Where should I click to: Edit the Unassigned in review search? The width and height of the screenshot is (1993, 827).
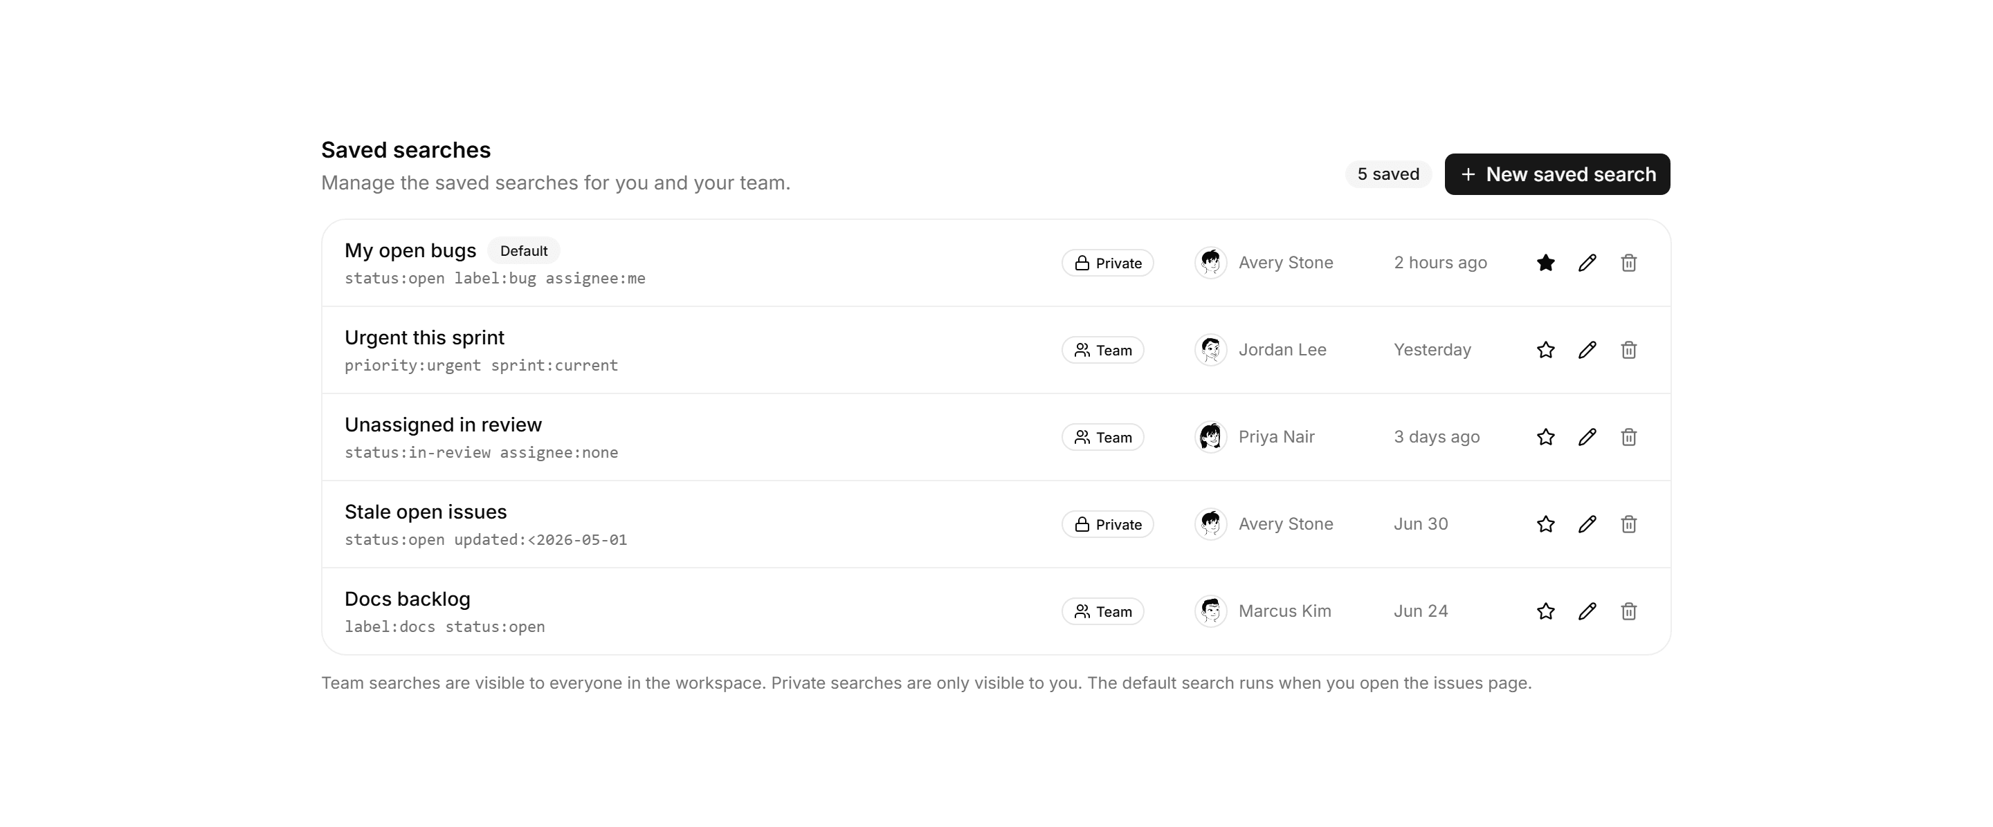click(x=1587, y=438)
